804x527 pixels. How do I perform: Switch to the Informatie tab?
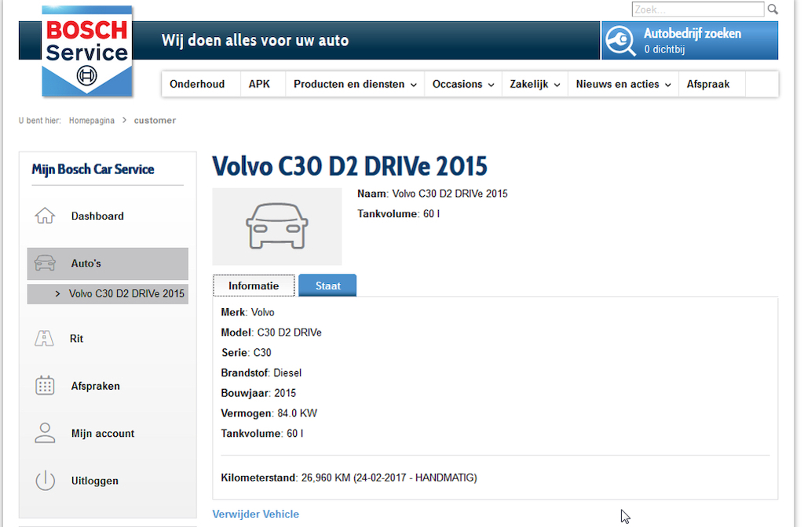254,285
